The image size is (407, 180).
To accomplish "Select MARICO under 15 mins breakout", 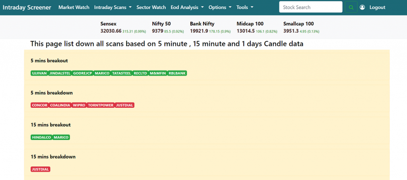I will (x=61, y=137).
